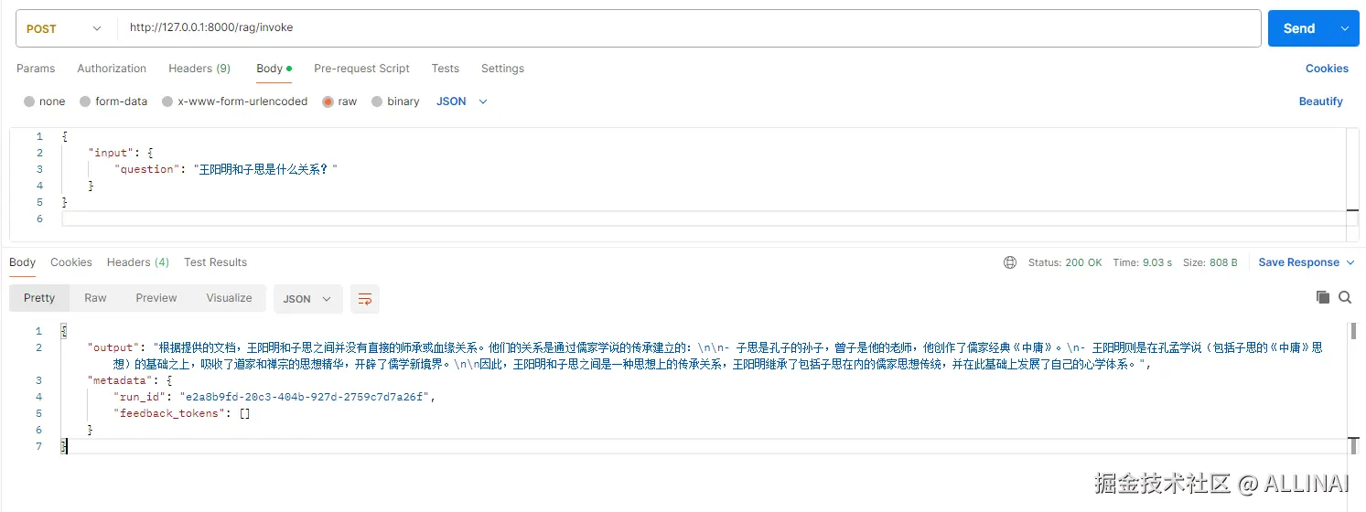Screen dimensions: 1366x512
Task: Open the Pre-request Script tab
Action: tap(361, 69)
